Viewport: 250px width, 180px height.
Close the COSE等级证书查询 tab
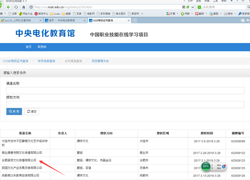coord(129,21)
